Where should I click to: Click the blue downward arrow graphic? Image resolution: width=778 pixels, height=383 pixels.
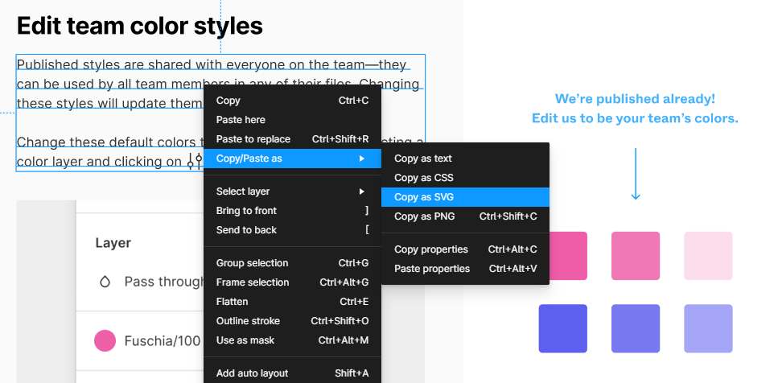point(636,174)
